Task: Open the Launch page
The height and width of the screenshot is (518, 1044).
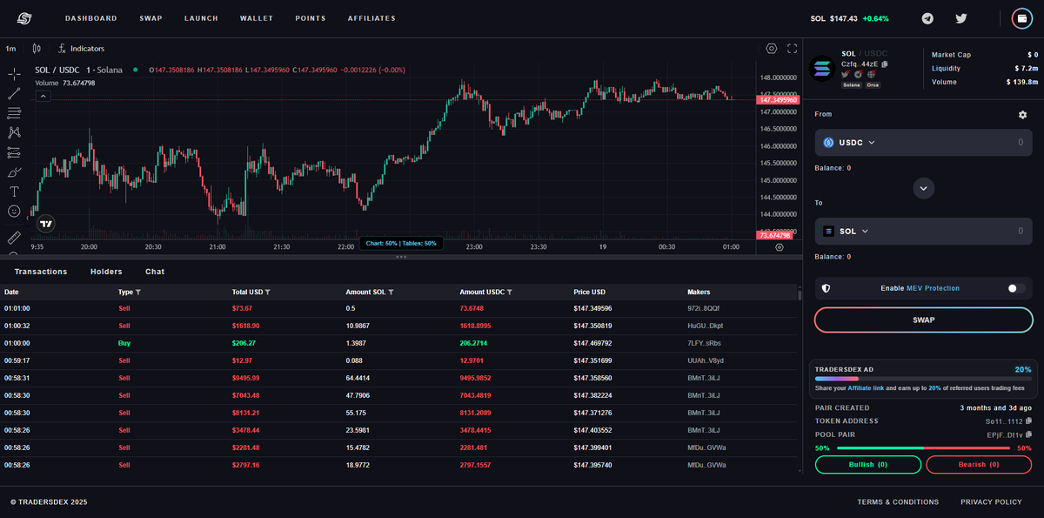Action: click(x=201, y=18)
